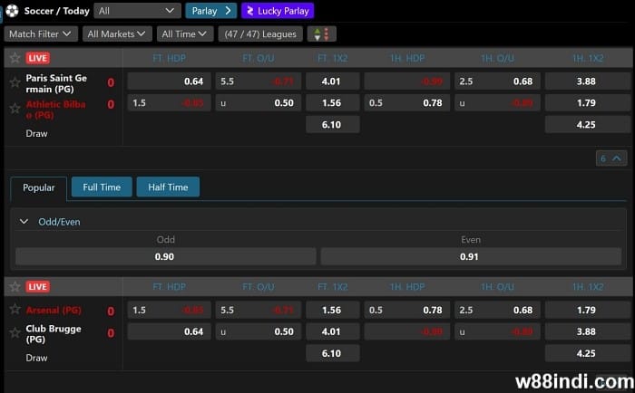This screenshot has height=393, width=635.
Task: Collapse the 6 more markets expander
Action: [611, 158]
